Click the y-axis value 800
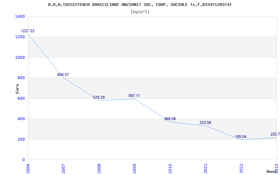This screenshot has height=175, width=280. [21, 78]
